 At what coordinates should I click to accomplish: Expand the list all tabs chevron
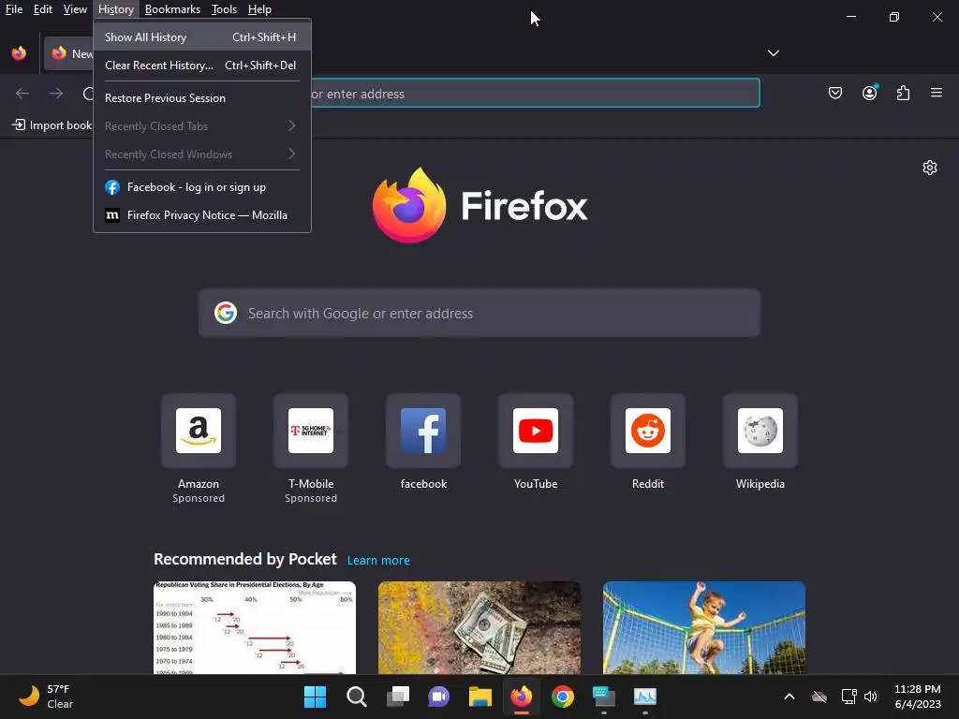pos(773,53)
